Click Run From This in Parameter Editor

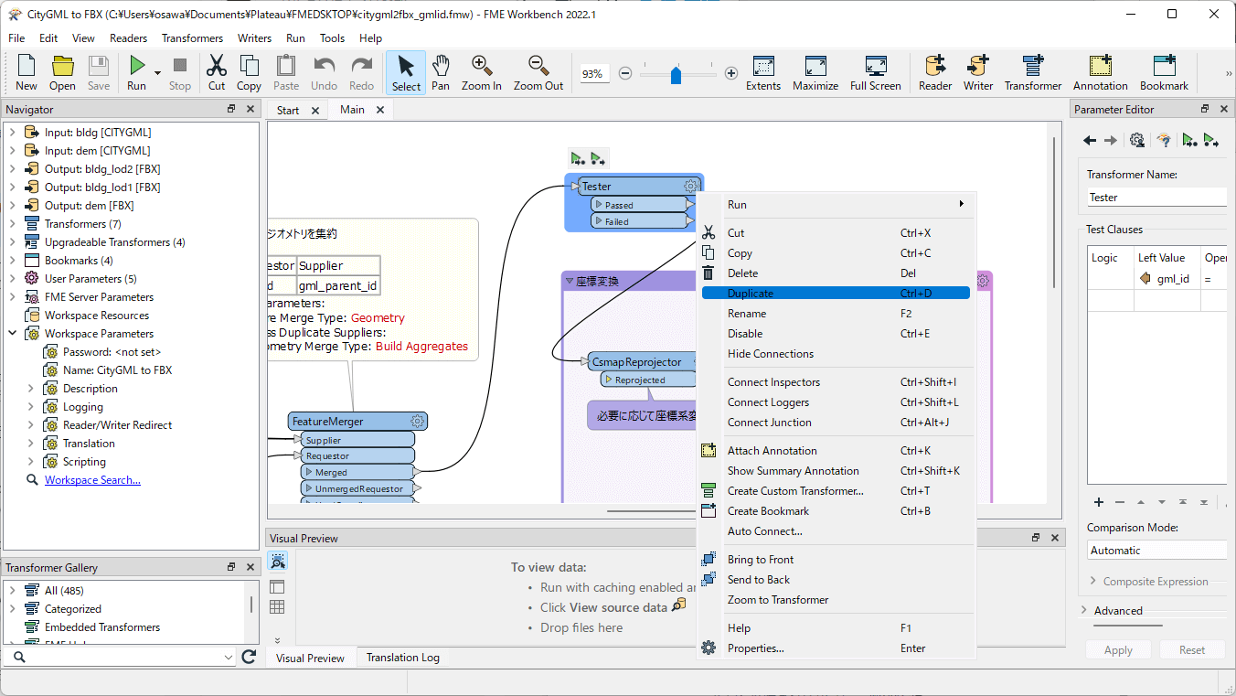pyautogui.click(x=1211, y=140)
